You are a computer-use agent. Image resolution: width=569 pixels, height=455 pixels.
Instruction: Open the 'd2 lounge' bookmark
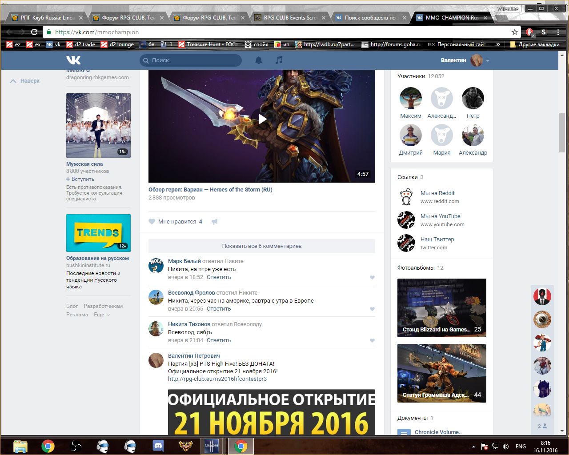click(x=117, y=44)
